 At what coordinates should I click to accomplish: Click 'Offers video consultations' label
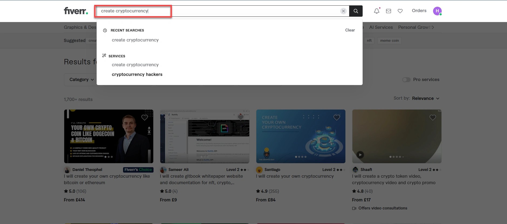[x=383, y=208]
